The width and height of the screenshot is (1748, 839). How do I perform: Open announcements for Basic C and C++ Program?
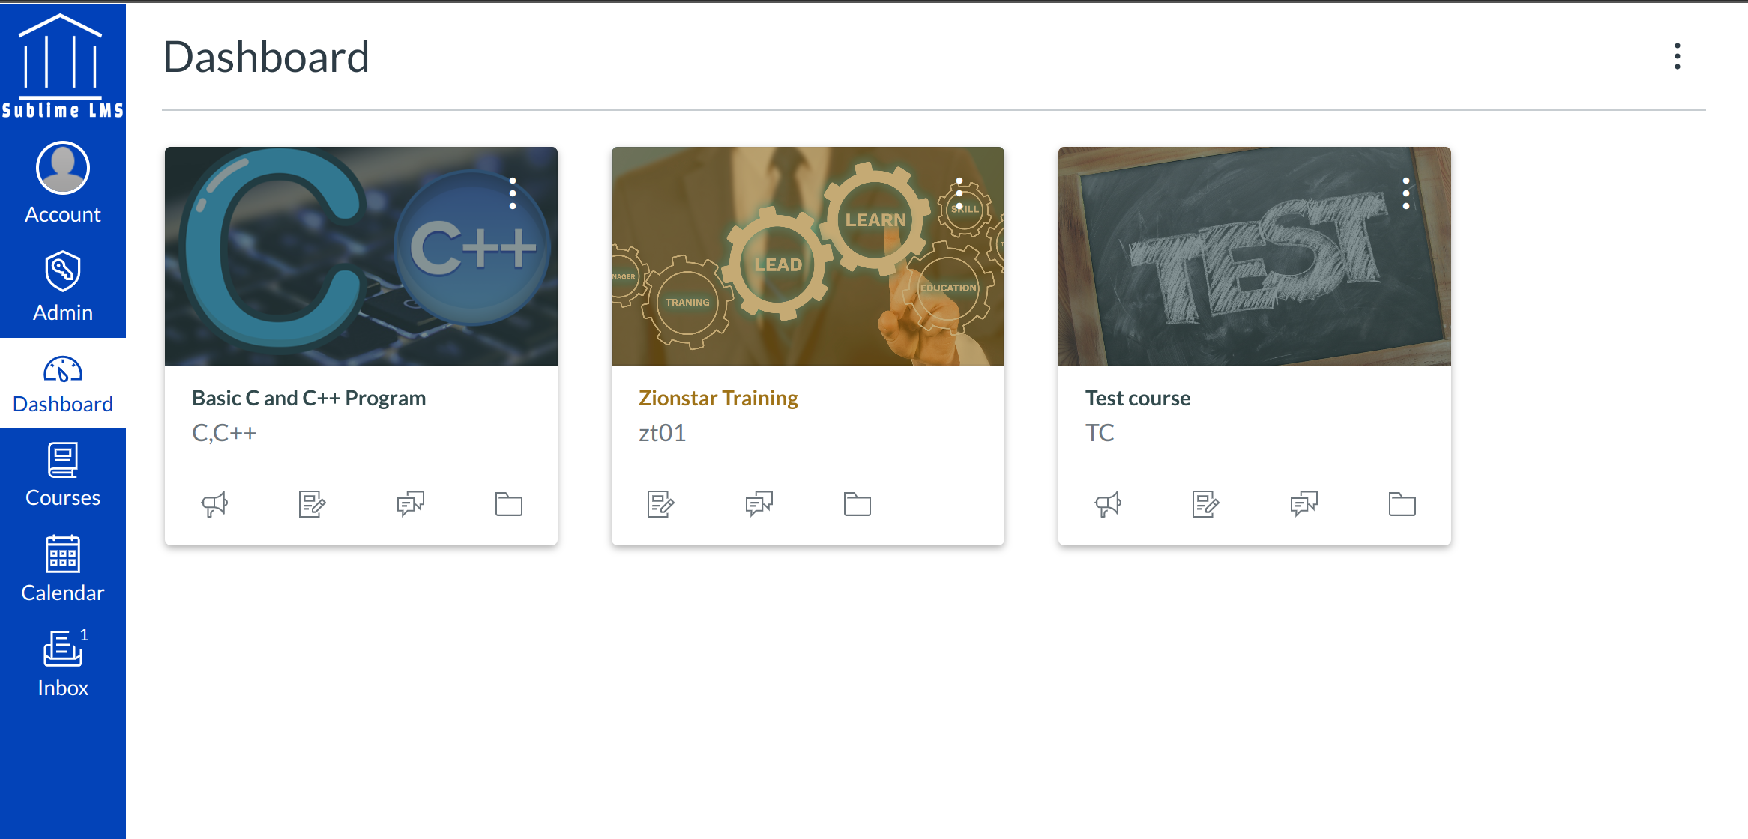pyautogui.click(x=214, y=504)
